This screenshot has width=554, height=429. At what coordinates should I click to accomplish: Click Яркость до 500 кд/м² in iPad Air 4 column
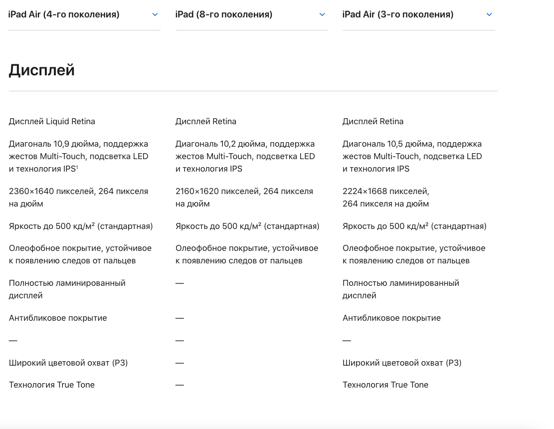(x=81, y=226)
